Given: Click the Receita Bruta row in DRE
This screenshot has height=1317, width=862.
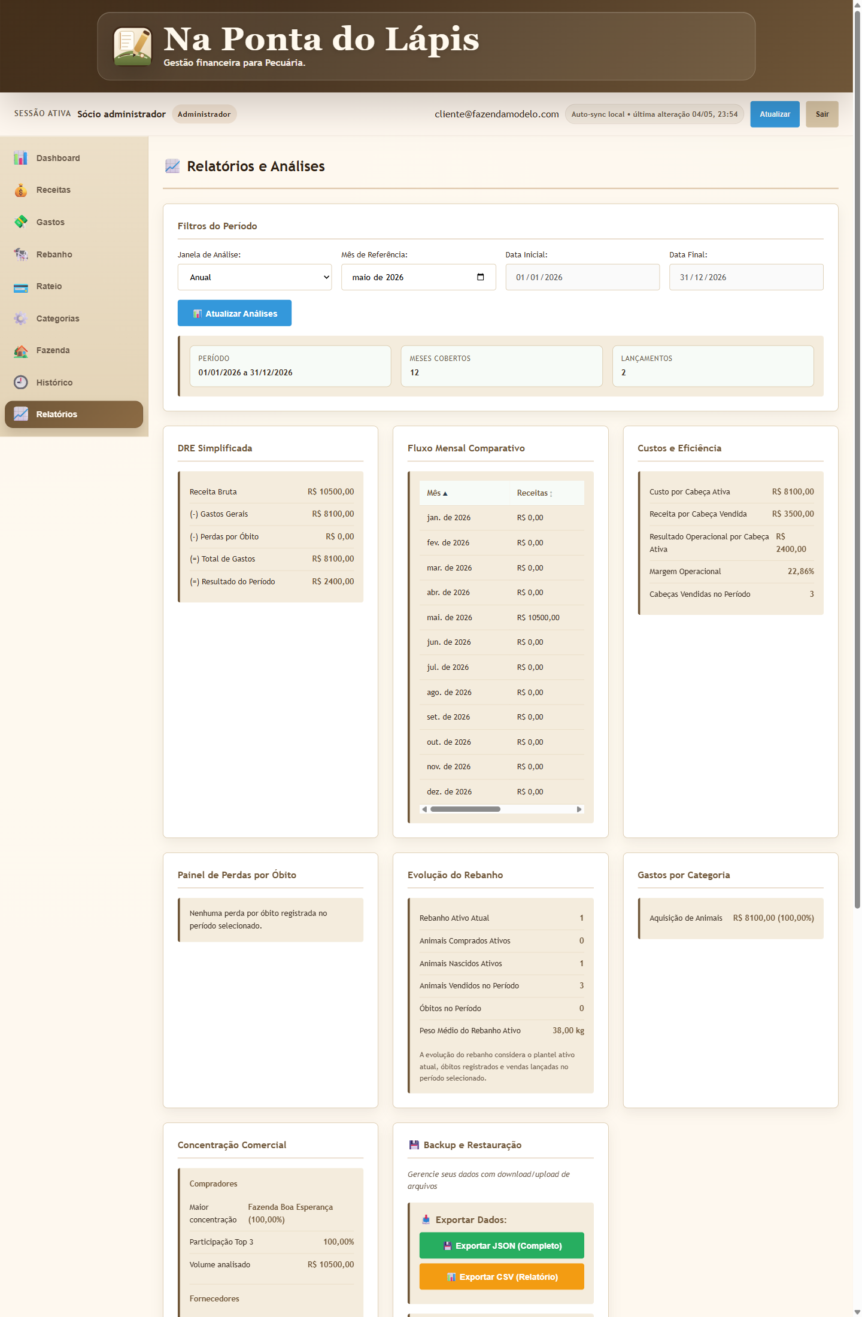Looking at the screenshot, I should (272, 491).
